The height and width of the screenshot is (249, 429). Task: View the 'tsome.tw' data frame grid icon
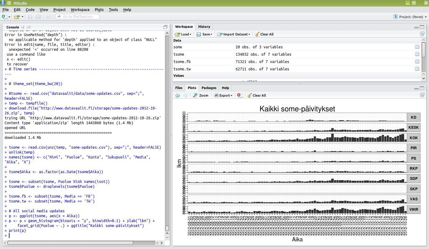pos(417,69)
